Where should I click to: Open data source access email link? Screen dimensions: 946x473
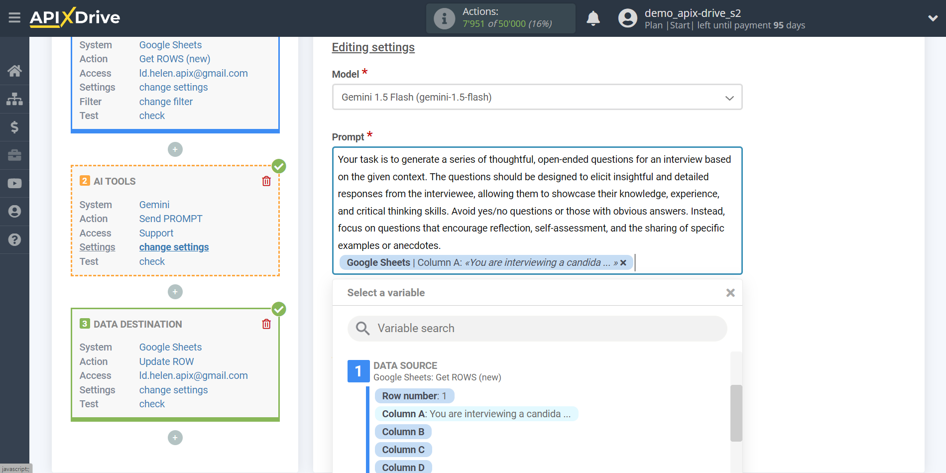click(x=193, y=73)
